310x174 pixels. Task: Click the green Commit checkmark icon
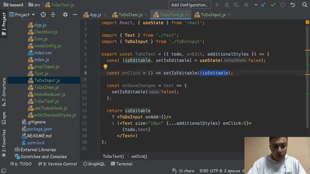pyautogui.click(x=273, y=5)
